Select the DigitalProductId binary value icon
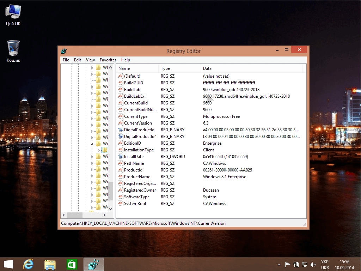This screenshot has width=361, height=271. (121, 130)
